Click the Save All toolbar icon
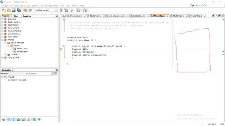Viewport: 225px width, 126px height. click(x=19, y=10)
